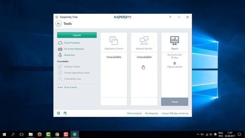Click the three dots before Show 4 more
The height and width of the screenshot is (138, 245).
point(60,87)
